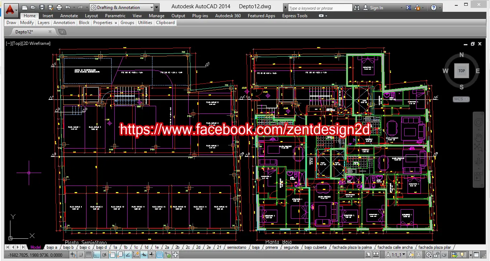This screenshot has width=490, height=261.
Task: Expand the Layers ribbon panel
Action: coord(43,23)
